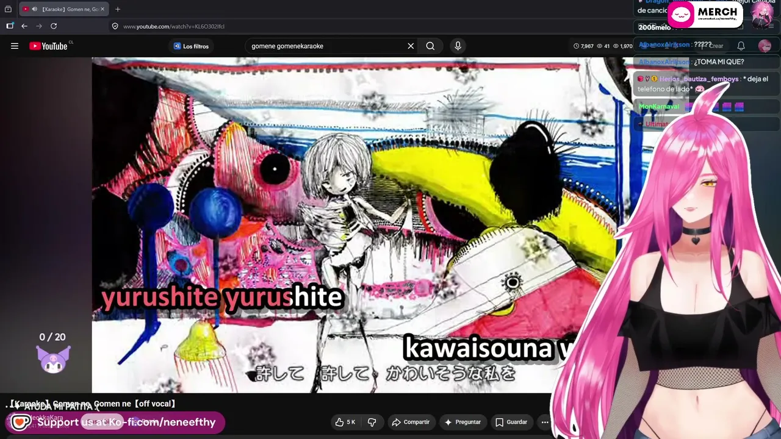This screenshot has height=439, width=781.
Task: Open YouTube notifications bell
Action: pyautogui.click(x=741, y=46)
